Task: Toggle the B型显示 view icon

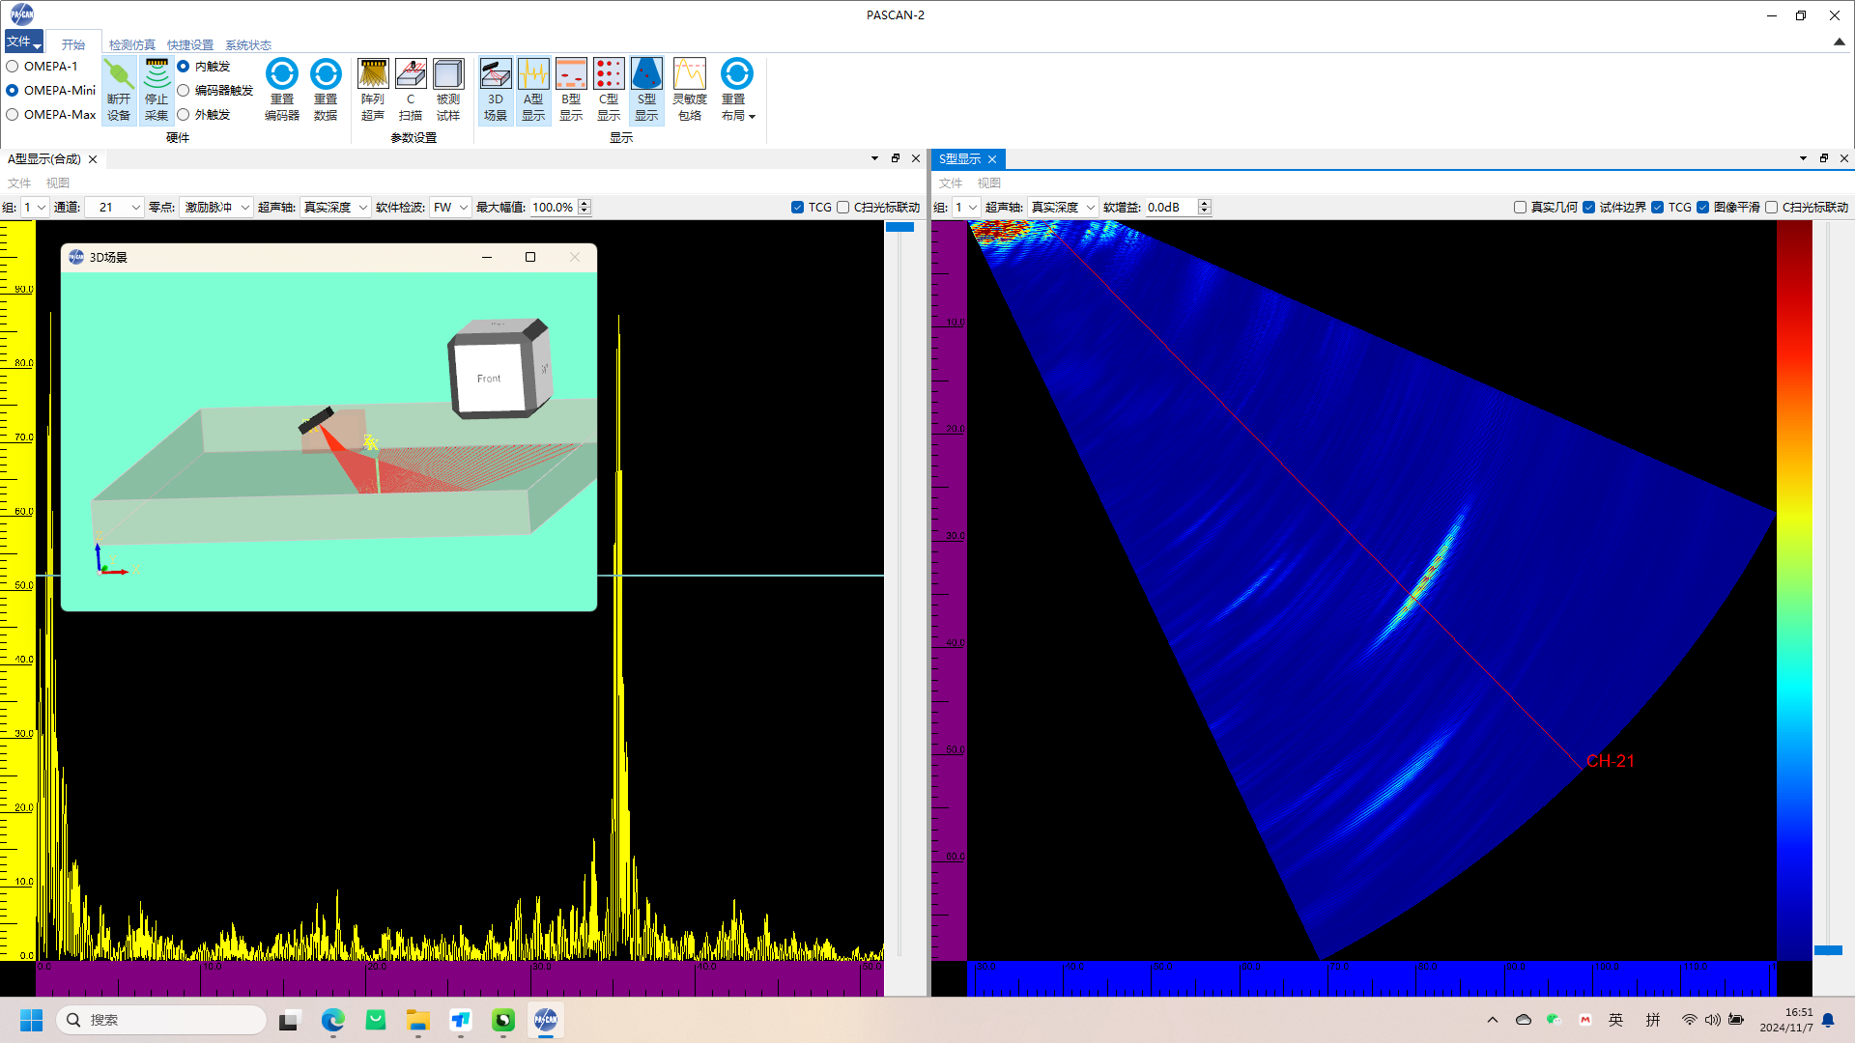Action: [x=571, y=89]
